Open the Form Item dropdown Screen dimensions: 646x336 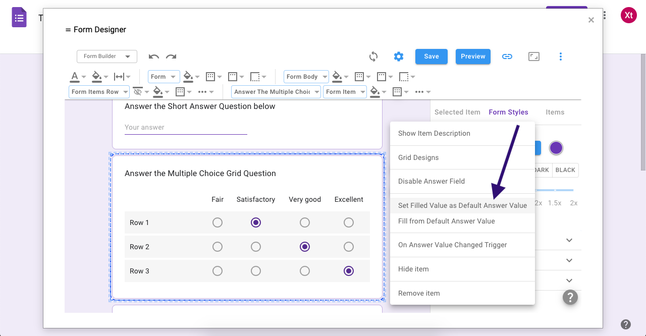(345, 92)
